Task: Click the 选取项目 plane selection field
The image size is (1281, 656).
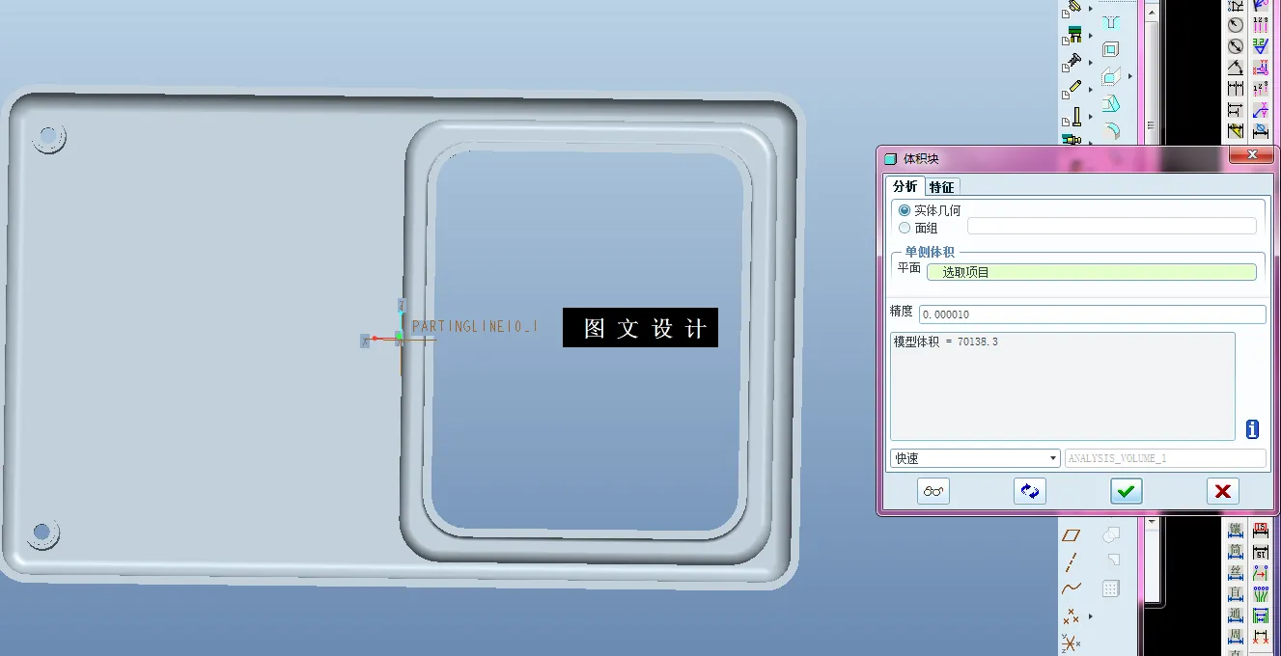Action: click(1092, 271)
